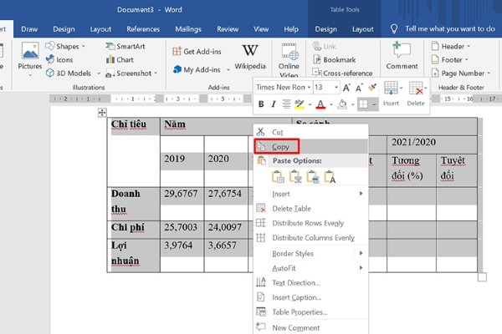Insert a Cross-reference

pos(342,73)
